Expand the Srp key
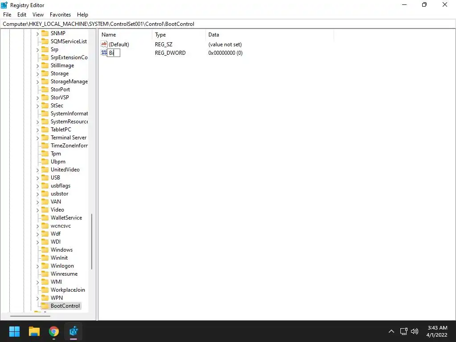Image resolution: width=456 pixels, height=342 pixels. (37, 50)
